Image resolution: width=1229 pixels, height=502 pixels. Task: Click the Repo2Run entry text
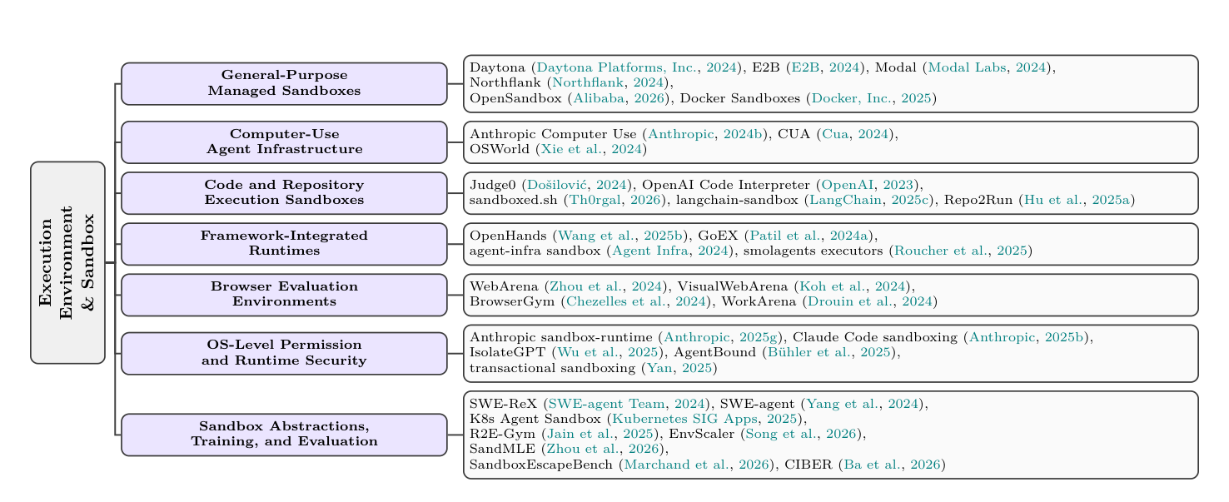(x=978, y=200)
